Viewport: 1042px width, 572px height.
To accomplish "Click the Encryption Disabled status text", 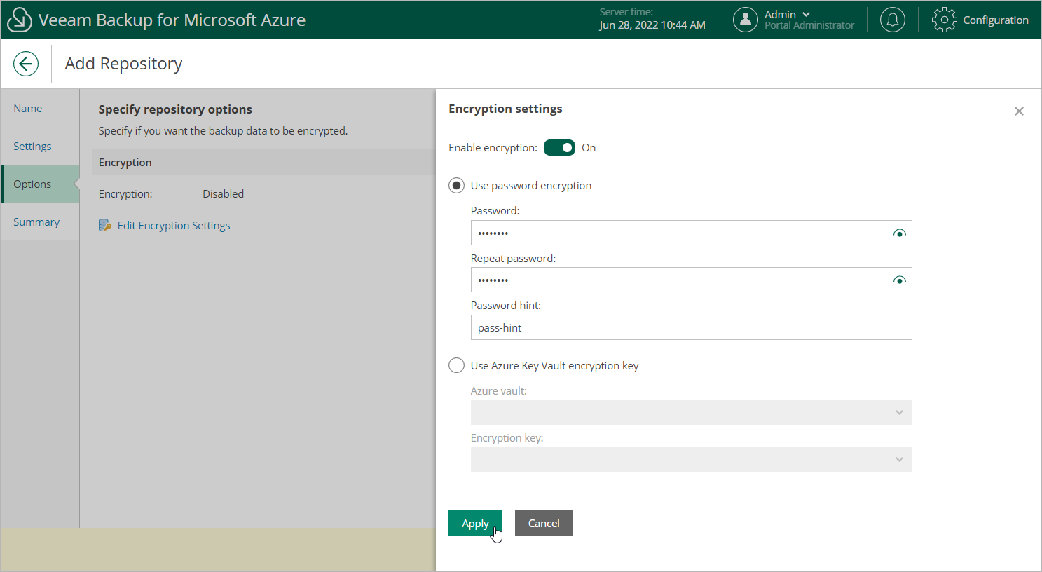I will [x=223, y=193].
